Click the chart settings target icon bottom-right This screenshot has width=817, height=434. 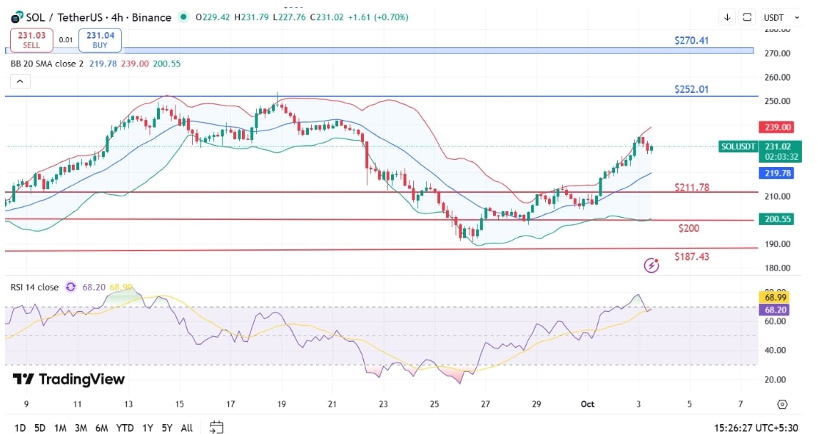(x=782, y=404)
